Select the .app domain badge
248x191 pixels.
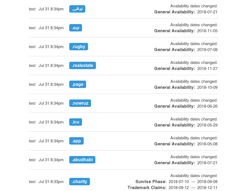pos(76,141)
